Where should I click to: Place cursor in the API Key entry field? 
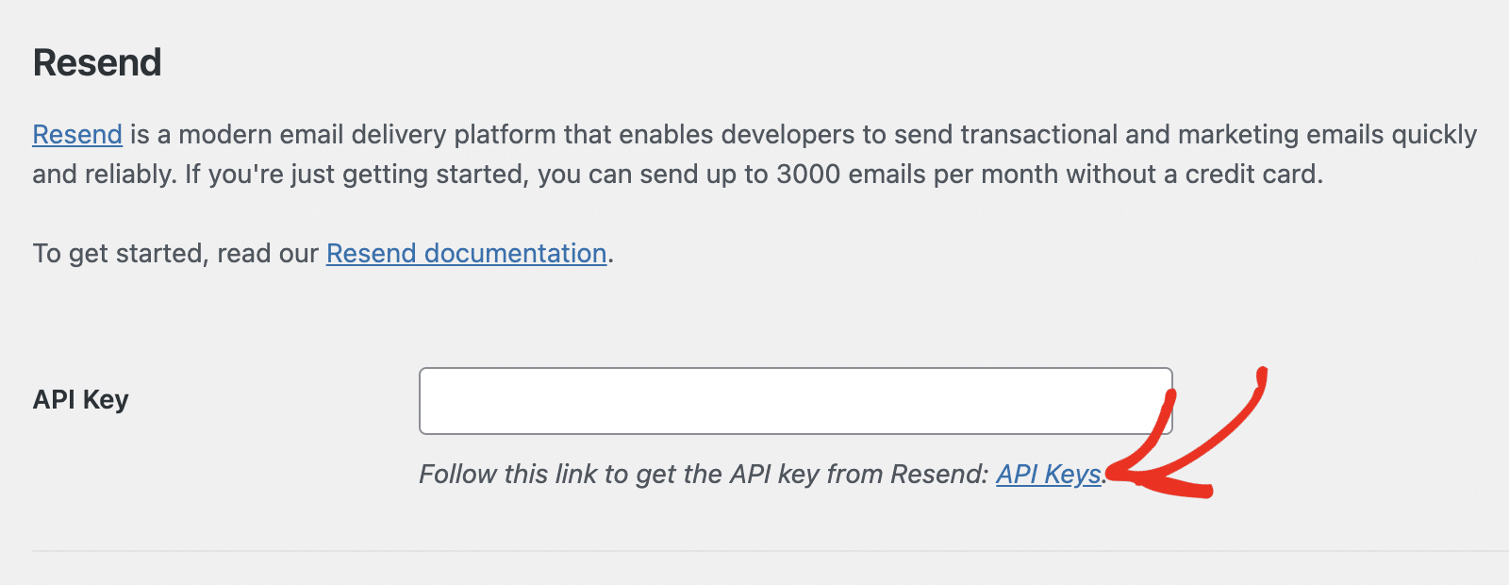click(795, 400)
